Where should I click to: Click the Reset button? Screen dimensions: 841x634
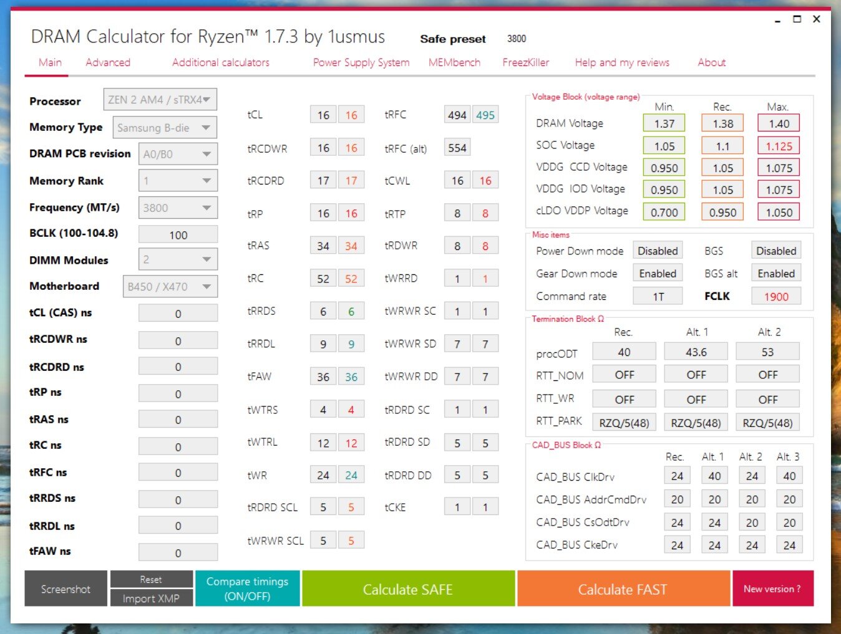click(151, 579)
